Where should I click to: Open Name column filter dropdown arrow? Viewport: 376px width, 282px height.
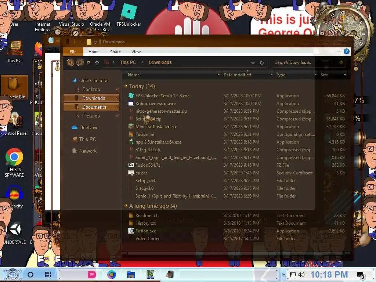(218, 75)
